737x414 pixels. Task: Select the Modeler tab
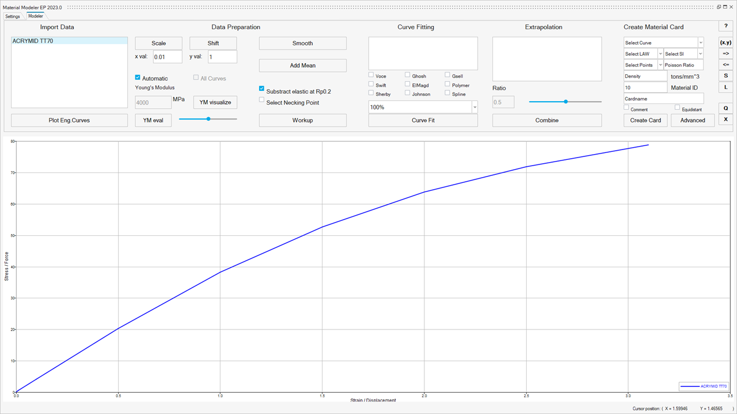(36, 16)
